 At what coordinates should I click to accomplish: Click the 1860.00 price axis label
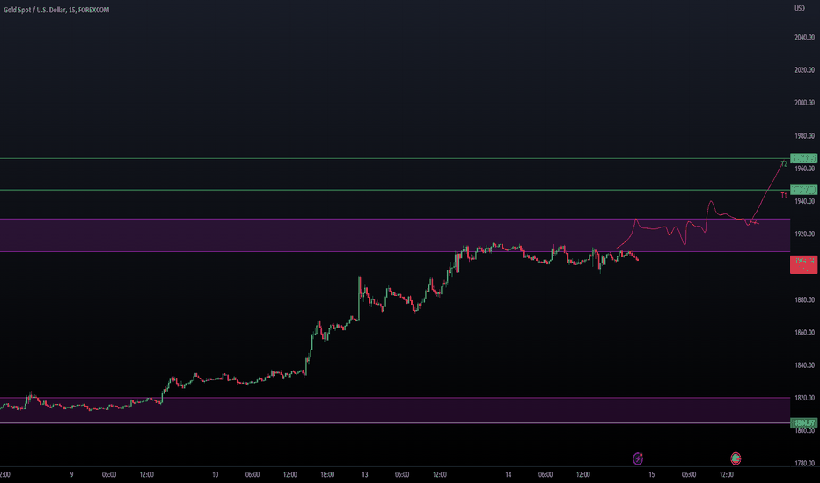coord(804,332)
